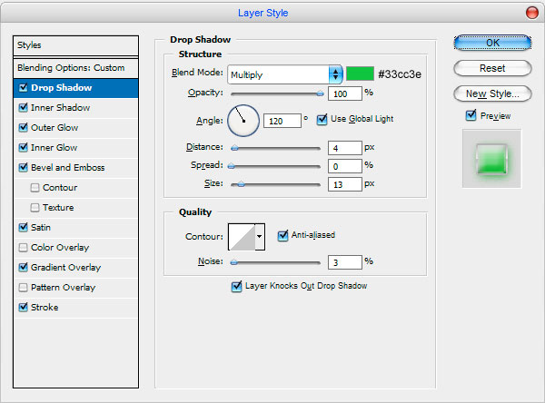Viewport: 545px width, 403px height.
Task: Click the OK button
Action: [x=492, y=43]
